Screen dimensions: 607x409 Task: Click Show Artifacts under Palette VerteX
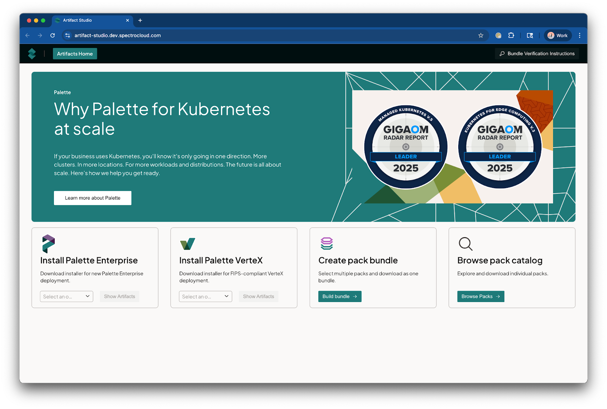[258, 296]
